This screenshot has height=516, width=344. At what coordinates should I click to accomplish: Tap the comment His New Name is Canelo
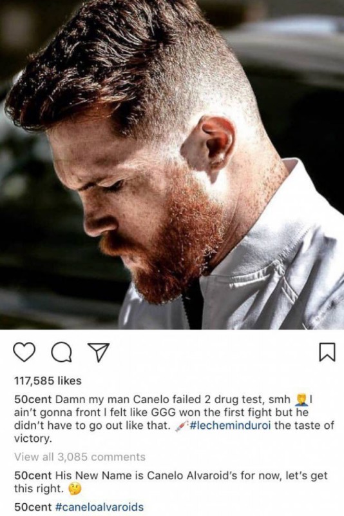(x=171, y=482)
